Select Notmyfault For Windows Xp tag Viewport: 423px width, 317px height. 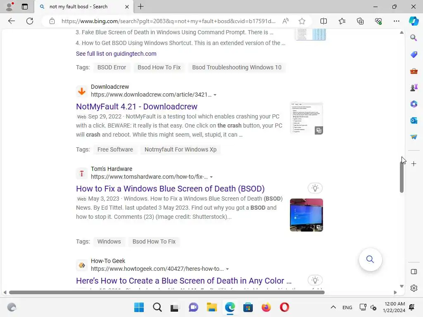(181, 149)
